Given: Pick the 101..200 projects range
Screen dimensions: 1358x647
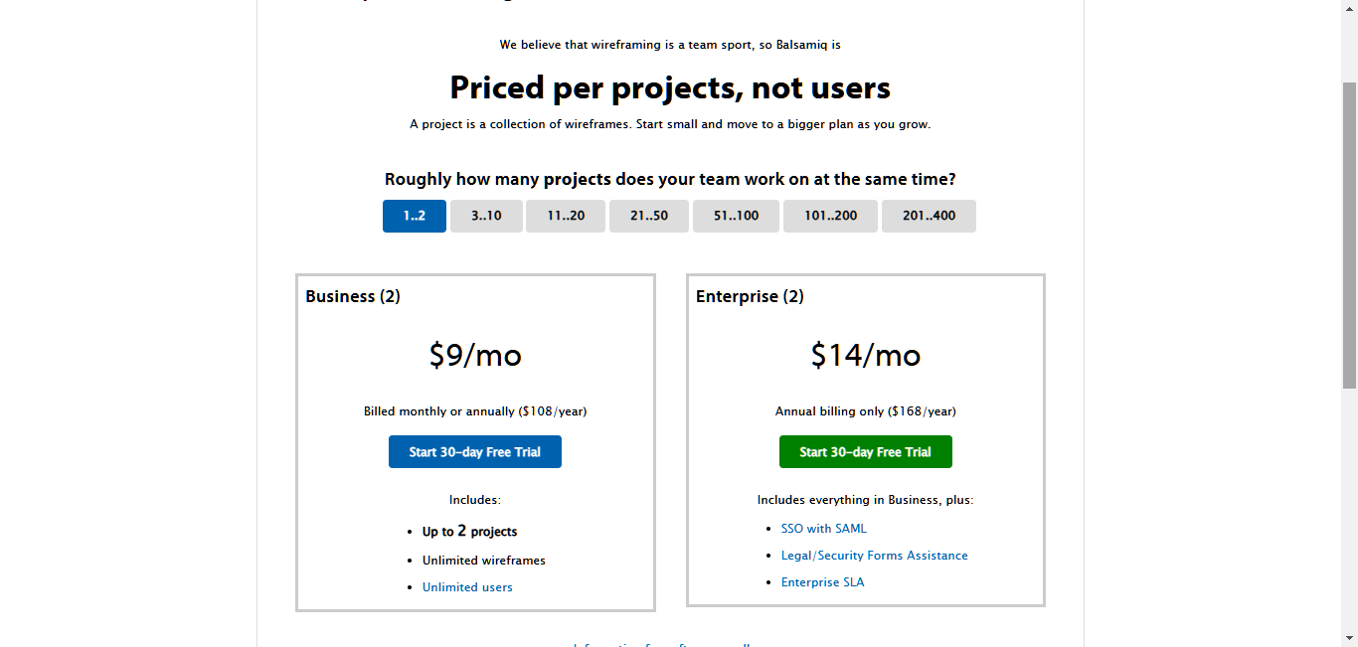Looking at the screenshot, I should [x=830, y=217].
